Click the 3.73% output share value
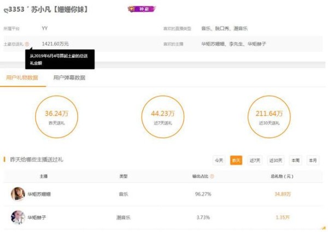This screenshot has height=232, width=328. pos(203,218)
